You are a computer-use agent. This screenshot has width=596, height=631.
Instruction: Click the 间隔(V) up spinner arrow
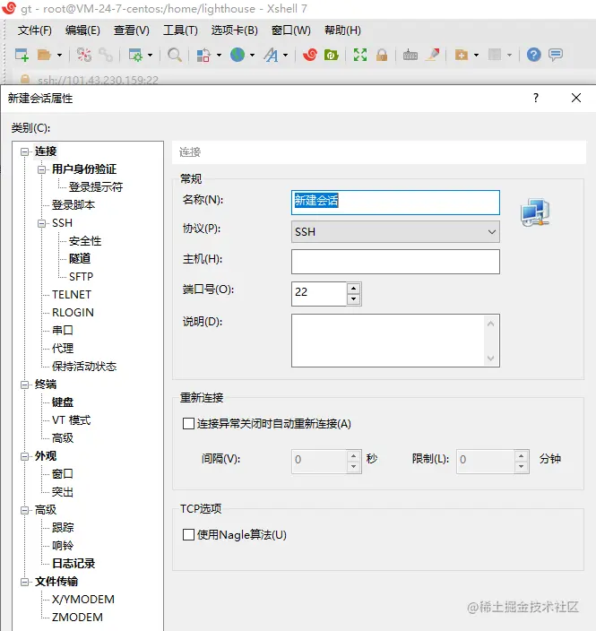tap(353, 455)
